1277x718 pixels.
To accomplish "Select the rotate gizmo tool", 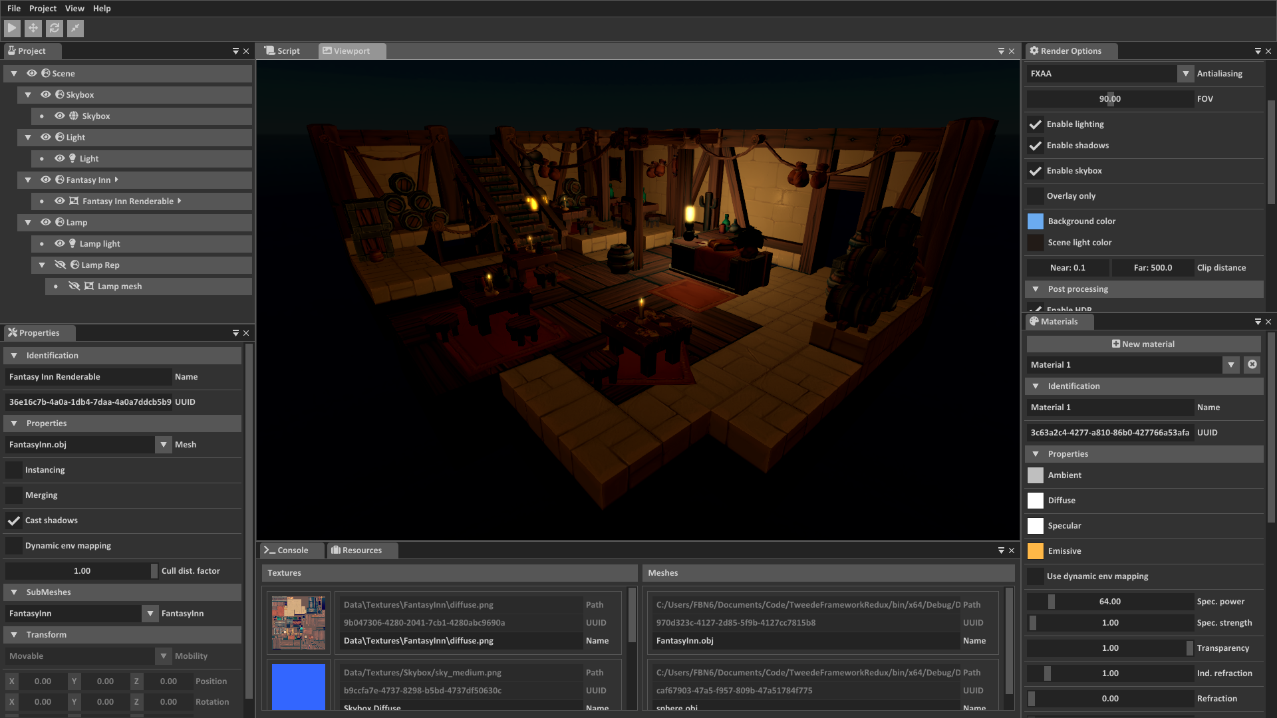I will click(x=55, y=28).
